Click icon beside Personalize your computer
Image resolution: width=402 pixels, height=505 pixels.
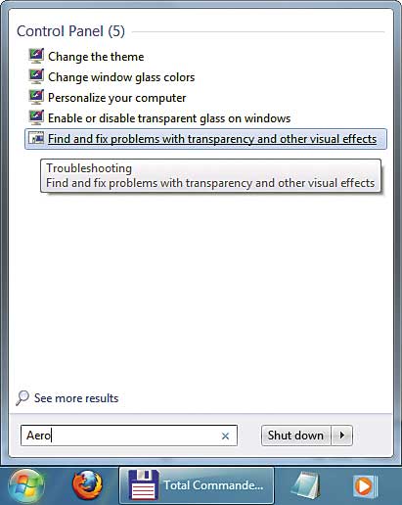(36, 97)
